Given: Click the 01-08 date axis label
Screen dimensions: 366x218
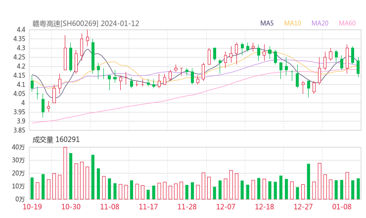Looking at the screenshot, I should pos(342,207).
